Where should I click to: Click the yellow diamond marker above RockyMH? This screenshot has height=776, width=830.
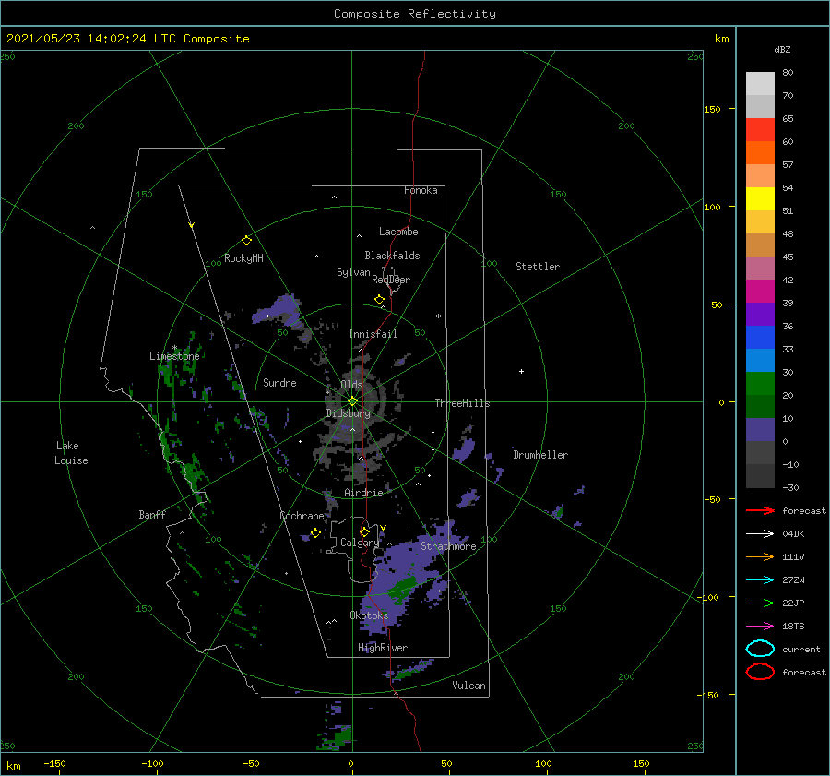246,241
